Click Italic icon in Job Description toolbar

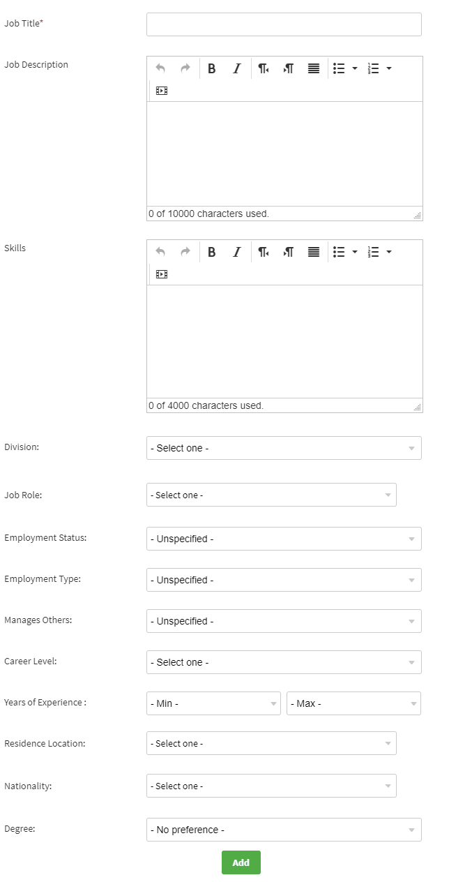coord(236,68)
